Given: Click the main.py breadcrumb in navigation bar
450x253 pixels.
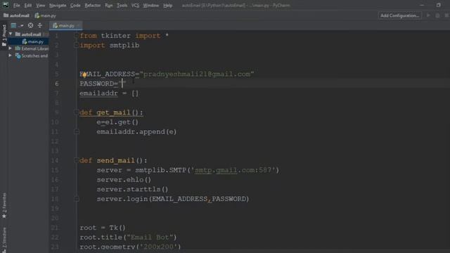Looking at the screenshot, I should [45, 15].
